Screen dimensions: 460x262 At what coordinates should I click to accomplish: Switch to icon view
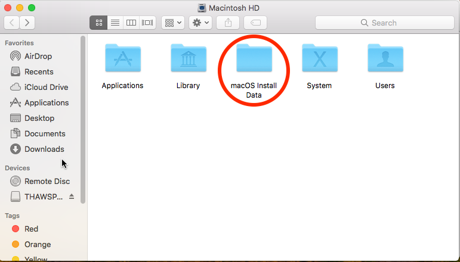pos(98,23)
